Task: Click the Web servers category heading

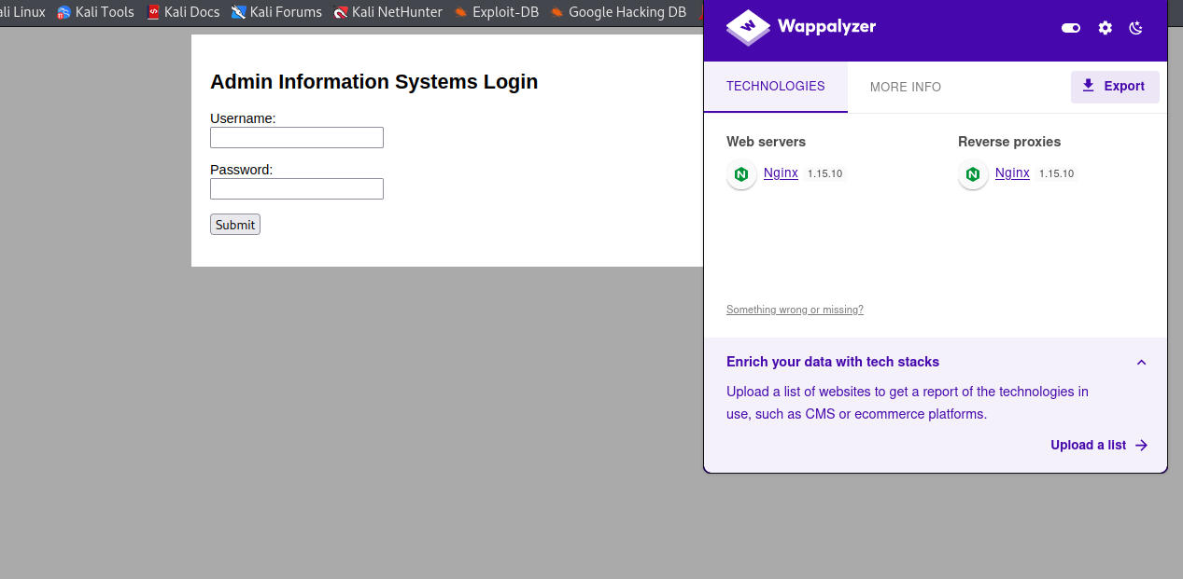Action: click(x=766, y=142)
